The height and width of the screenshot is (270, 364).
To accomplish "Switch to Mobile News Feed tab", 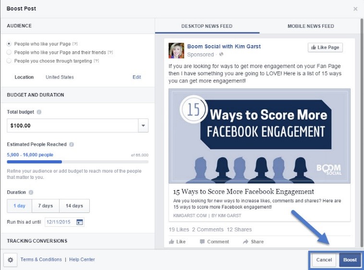I will [311, 26].
